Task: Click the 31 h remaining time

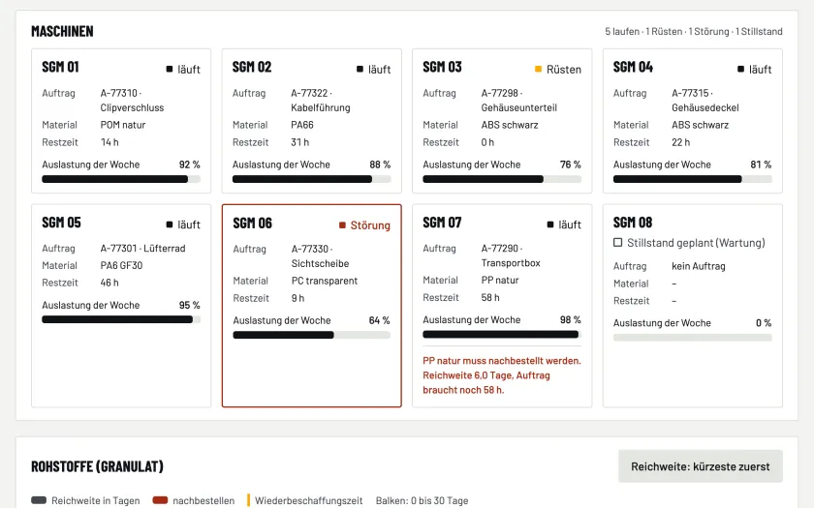Action: [x=300, y=142]
